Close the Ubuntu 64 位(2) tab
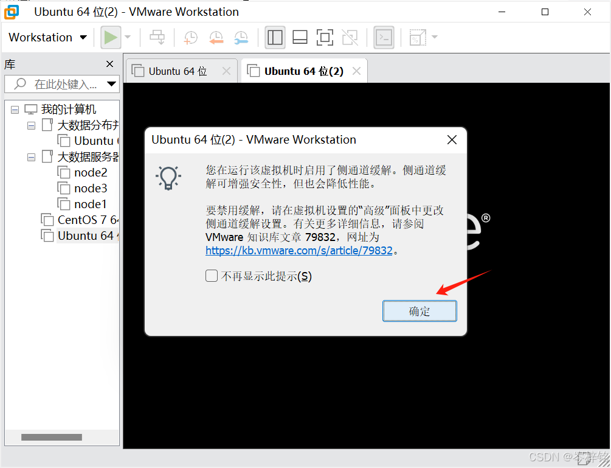 356,71
